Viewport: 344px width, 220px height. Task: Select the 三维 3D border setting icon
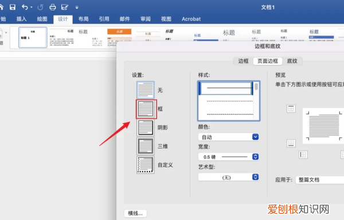(146, 146)
